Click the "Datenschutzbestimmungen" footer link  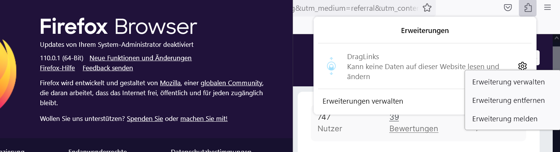(211, 150)
